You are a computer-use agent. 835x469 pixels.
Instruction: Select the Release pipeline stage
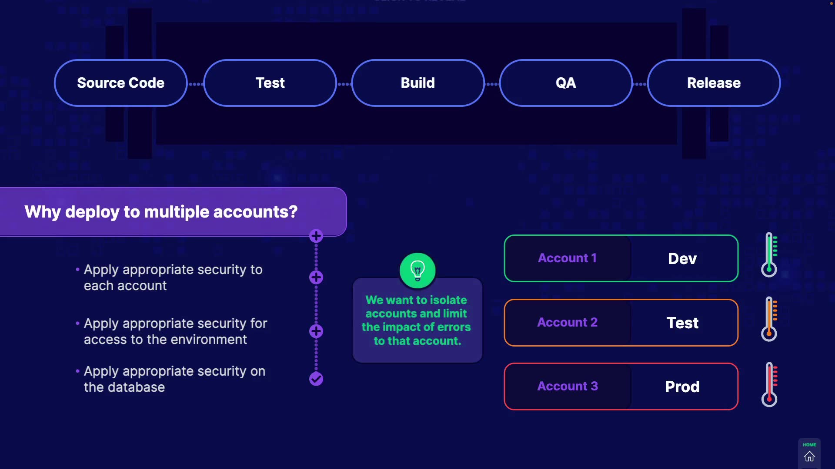coord(714,83)
